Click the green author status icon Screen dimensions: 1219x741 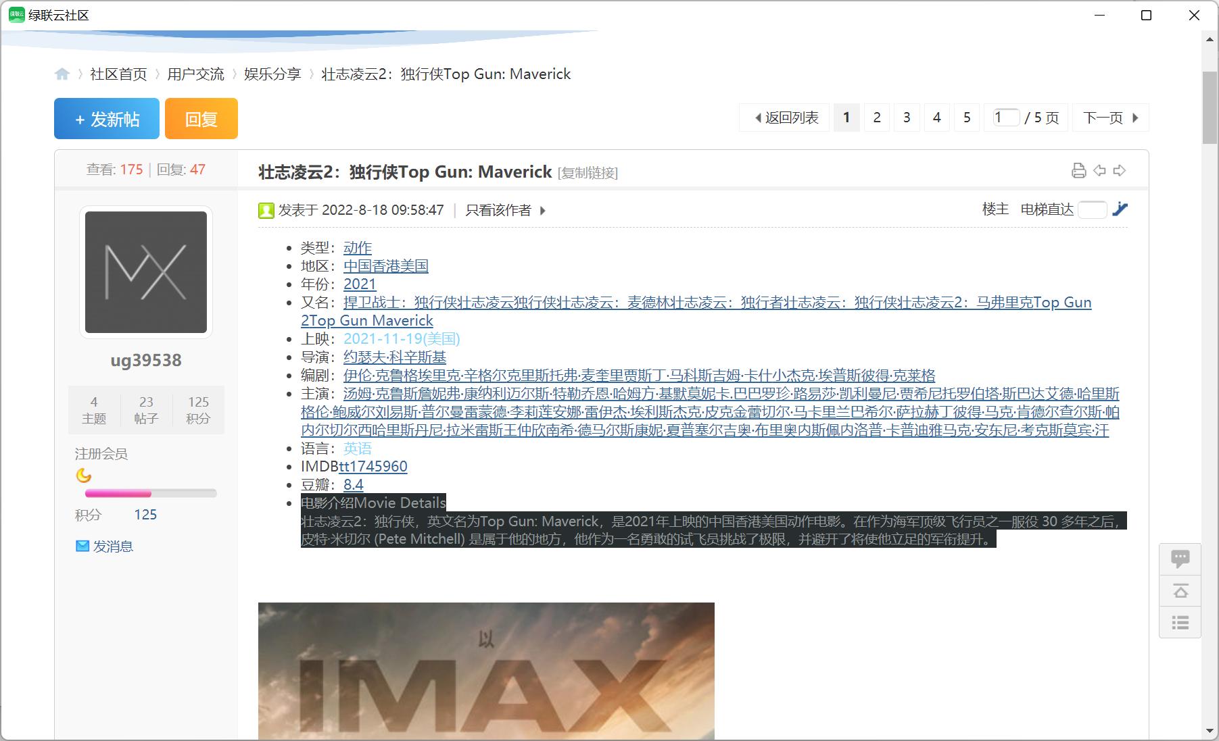[x=264, y=210]
